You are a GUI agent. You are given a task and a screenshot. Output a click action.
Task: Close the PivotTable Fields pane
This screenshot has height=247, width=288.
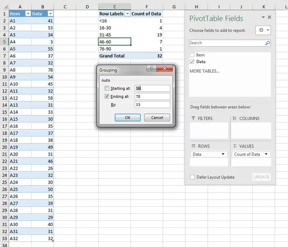[x=269, y=17]
